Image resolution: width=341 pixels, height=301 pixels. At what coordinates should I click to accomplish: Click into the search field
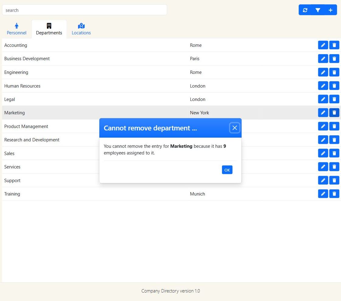point(84,10)
